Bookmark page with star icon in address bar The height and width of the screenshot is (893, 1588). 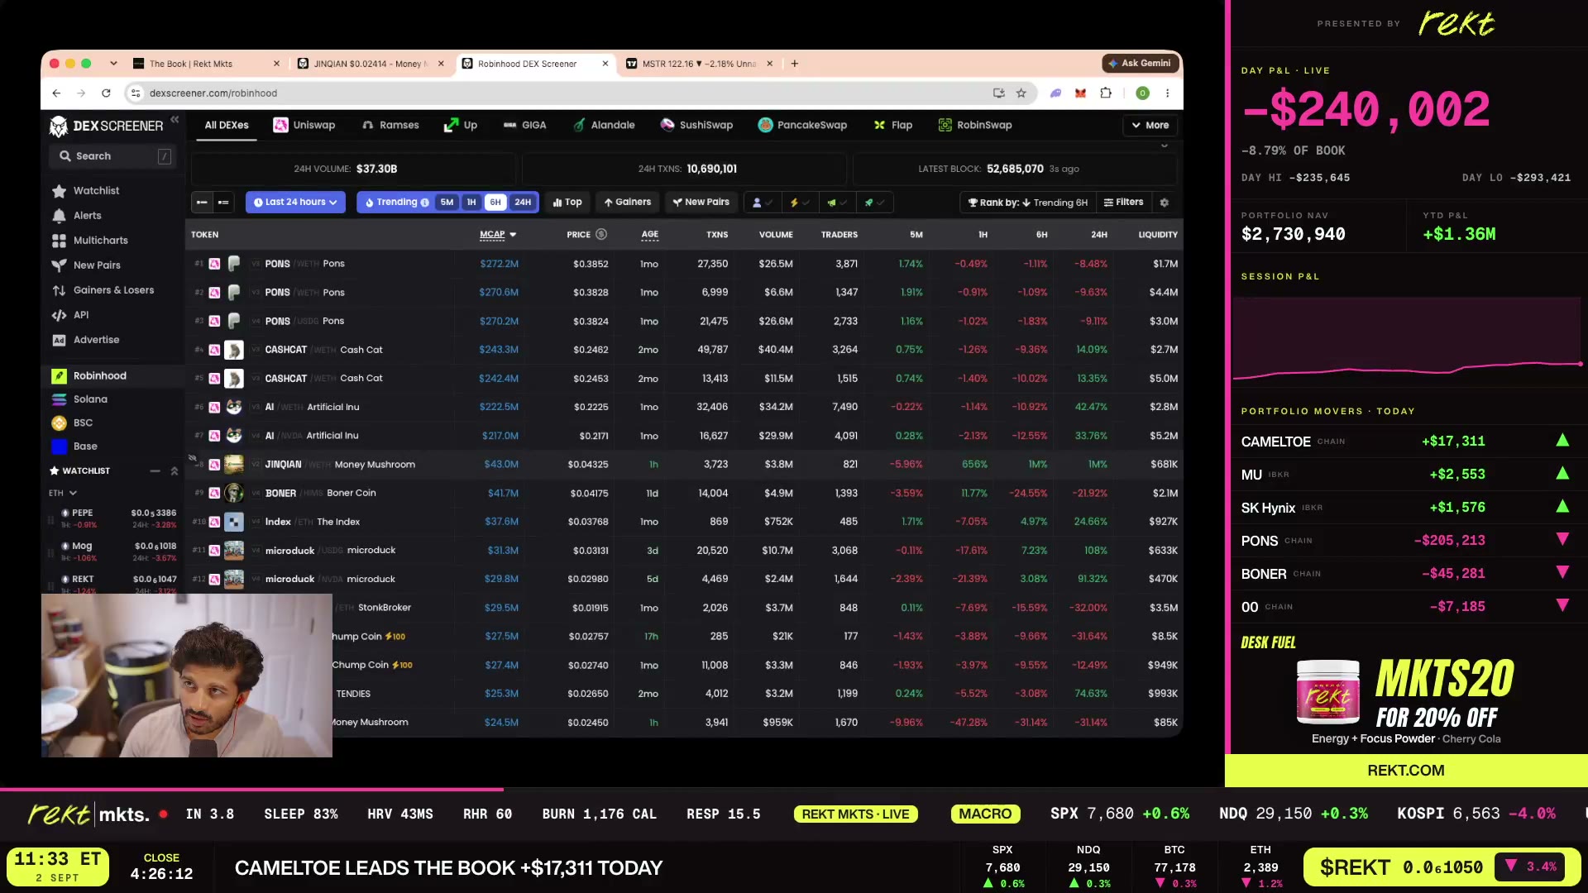point(1021,93)
